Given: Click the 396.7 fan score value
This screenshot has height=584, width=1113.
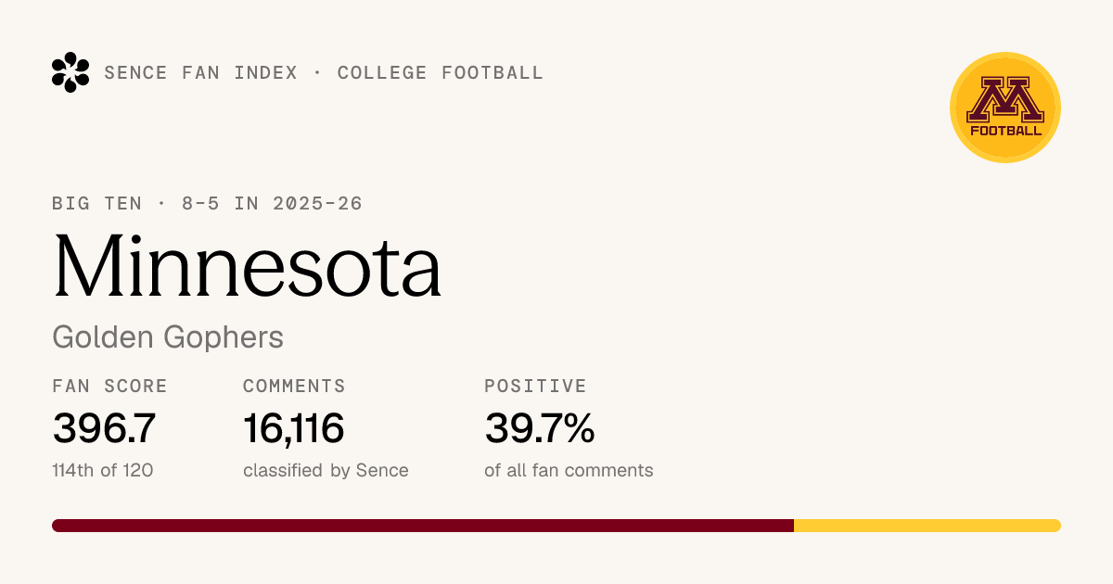Looking at the screenshot, I should click(104, 428).
